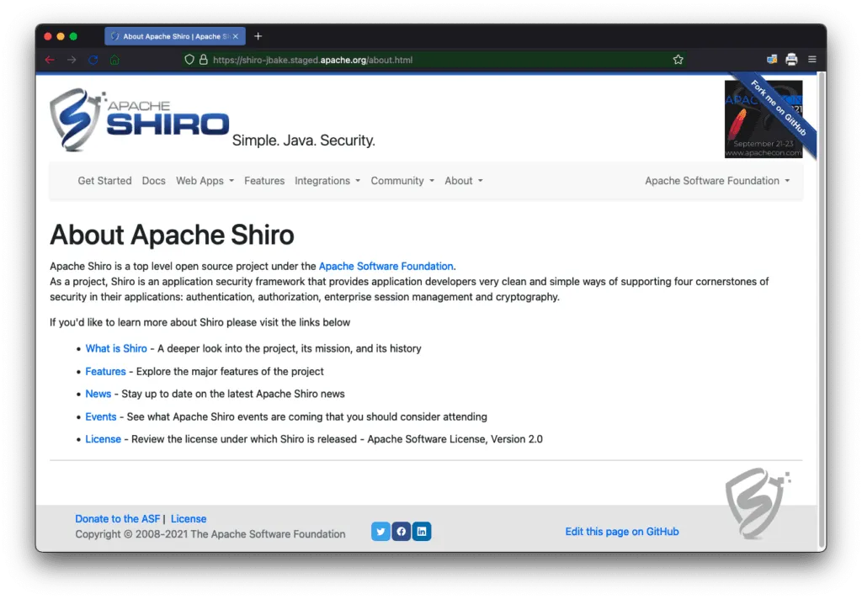862x599 pixels.
Task: Open the Facebook social icon in footer
Action: coord(402,532)
